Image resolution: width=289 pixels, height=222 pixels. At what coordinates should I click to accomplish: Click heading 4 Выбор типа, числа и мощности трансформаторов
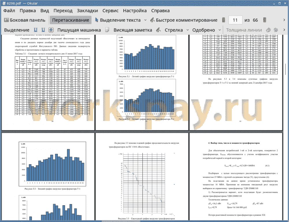234,143
